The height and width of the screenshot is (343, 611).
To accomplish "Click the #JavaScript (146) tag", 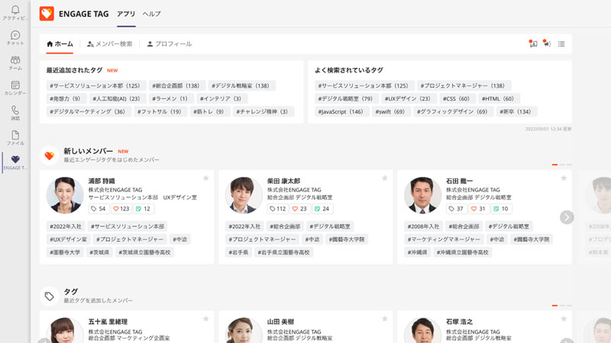I will tap(341, 111).
